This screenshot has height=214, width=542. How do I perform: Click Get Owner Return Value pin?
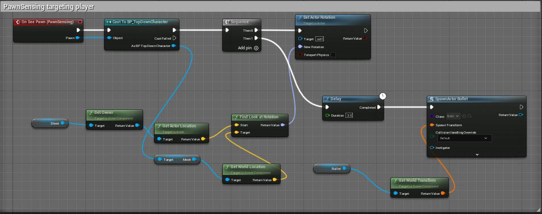137,126
